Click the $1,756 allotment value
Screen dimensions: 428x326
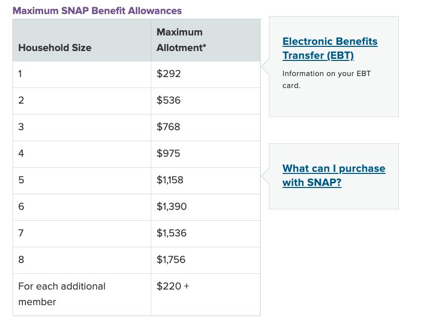171,260
